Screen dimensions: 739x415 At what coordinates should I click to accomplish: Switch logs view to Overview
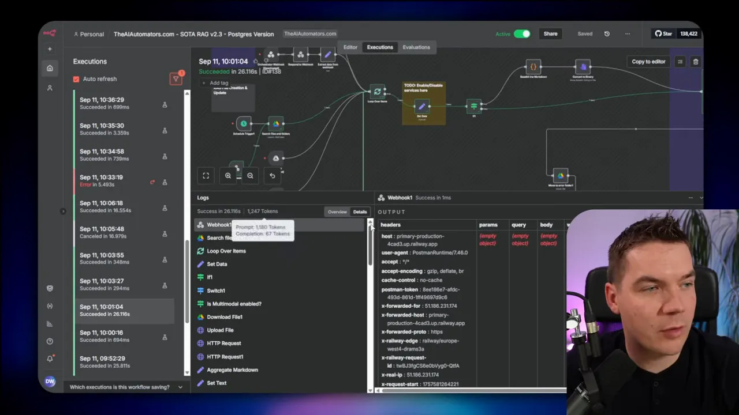[337, 212]
